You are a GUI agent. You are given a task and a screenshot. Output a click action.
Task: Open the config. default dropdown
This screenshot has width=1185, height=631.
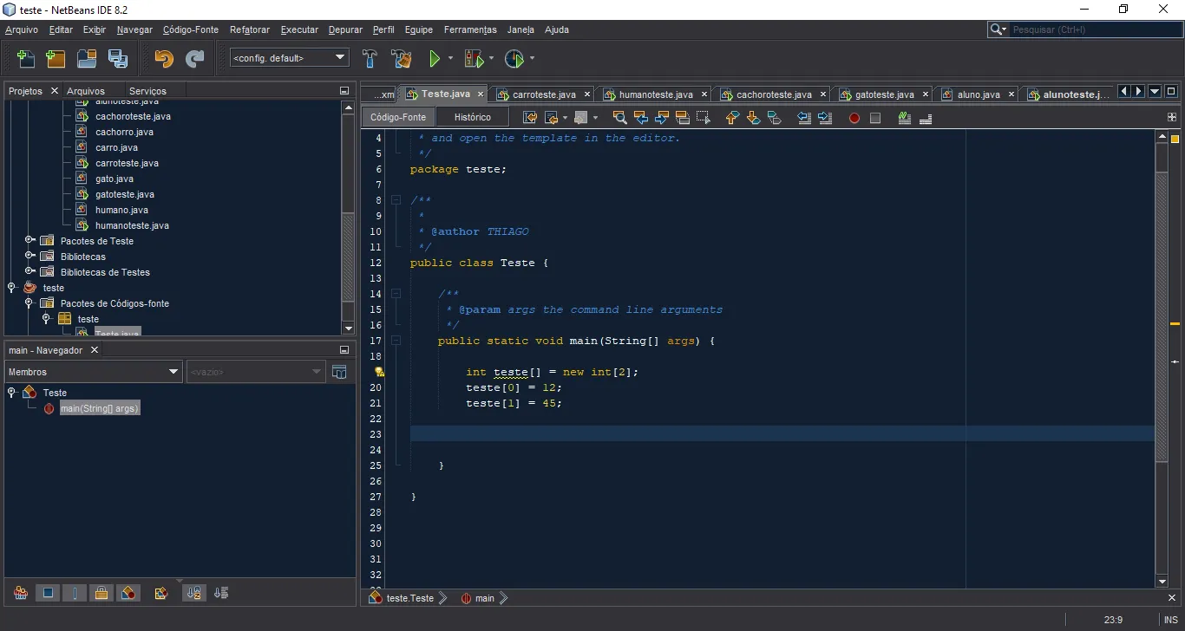[x=289, y=58]
